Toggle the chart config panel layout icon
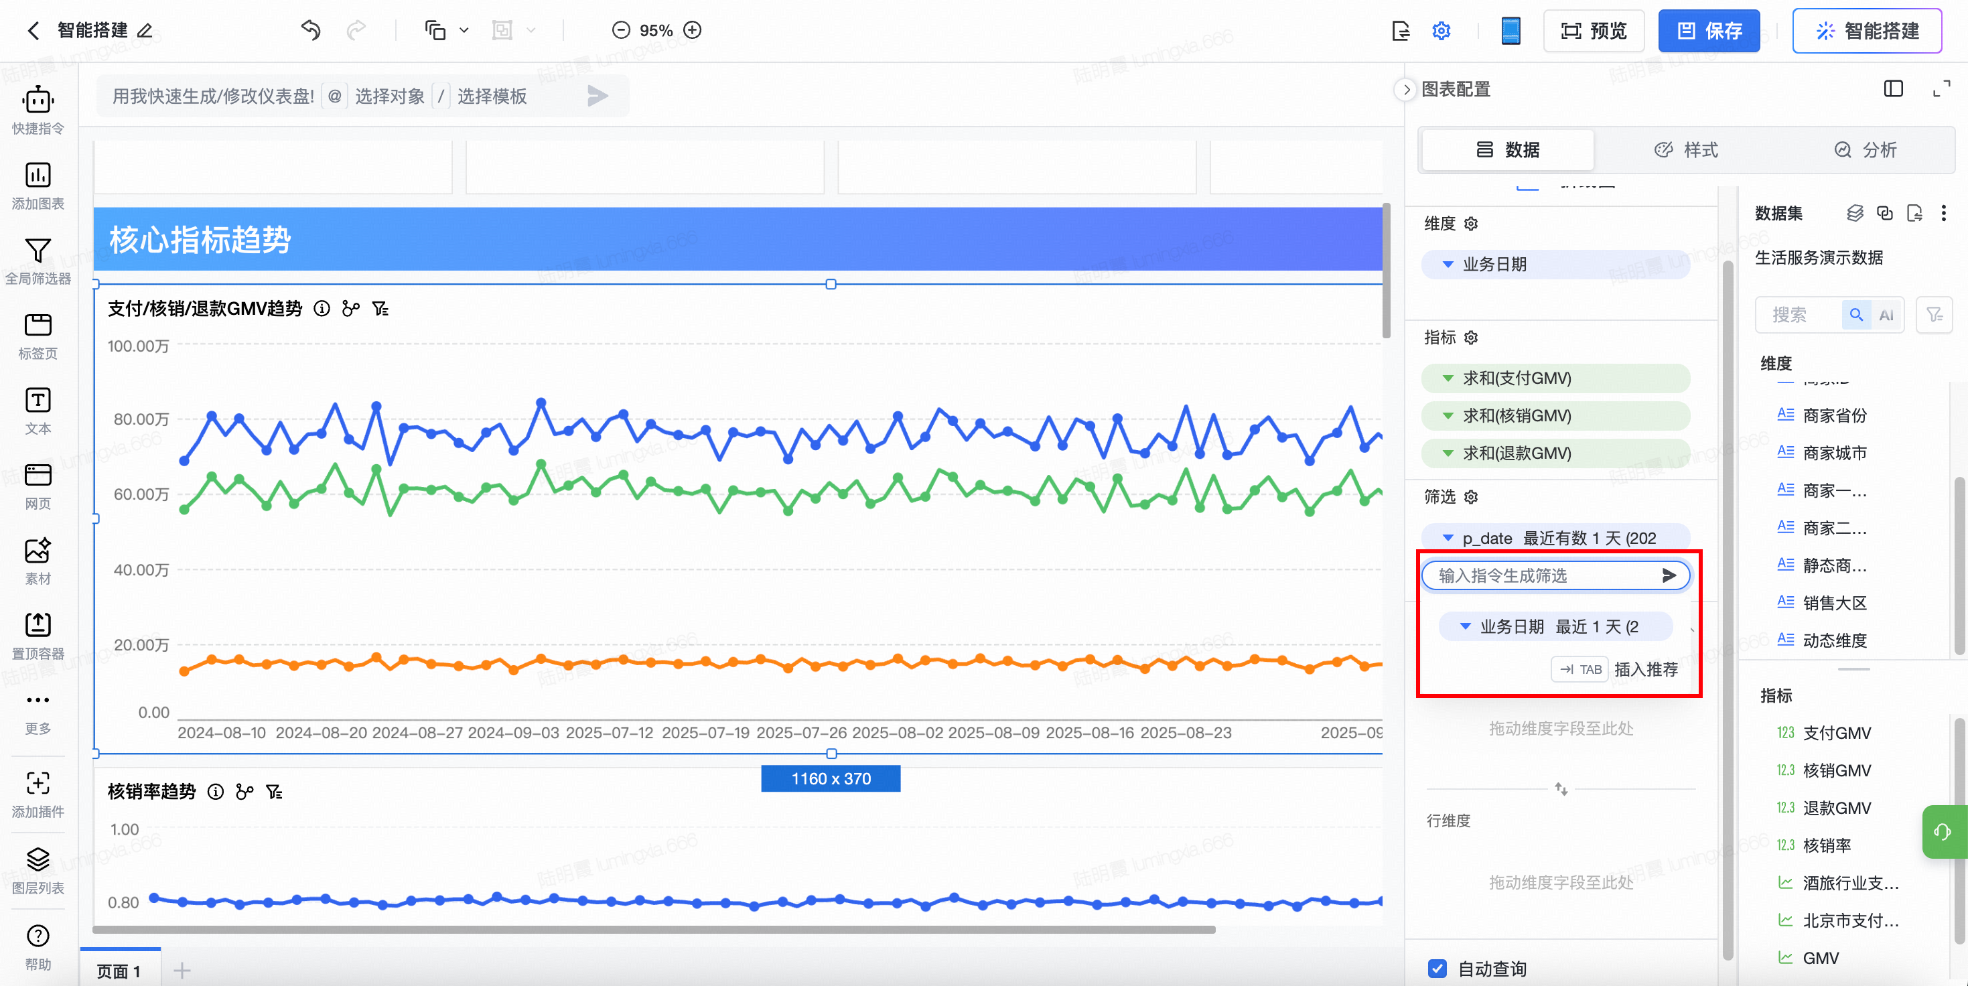This screenshot has width=1968, height=986. 1893,89
